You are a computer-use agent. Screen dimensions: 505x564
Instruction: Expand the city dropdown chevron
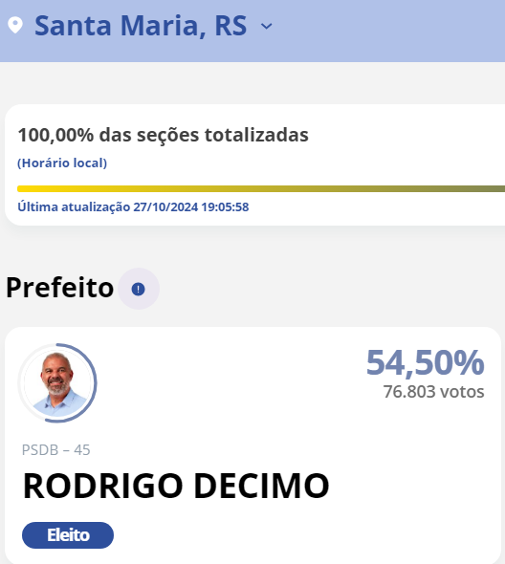pyautogui.click(x=266, y=26)
